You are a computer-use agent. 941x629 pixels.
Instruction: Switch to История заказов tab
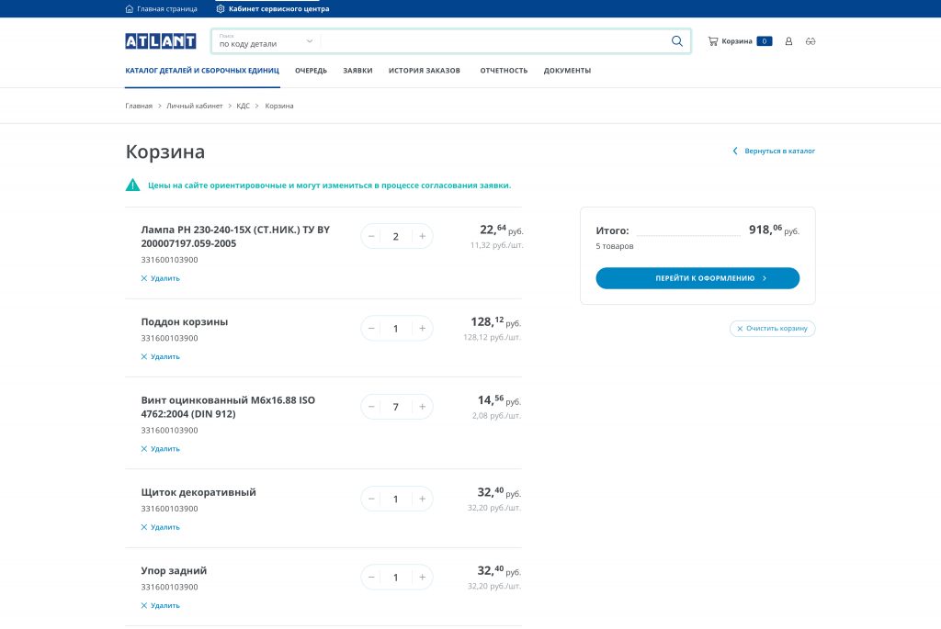coord(424,71)
